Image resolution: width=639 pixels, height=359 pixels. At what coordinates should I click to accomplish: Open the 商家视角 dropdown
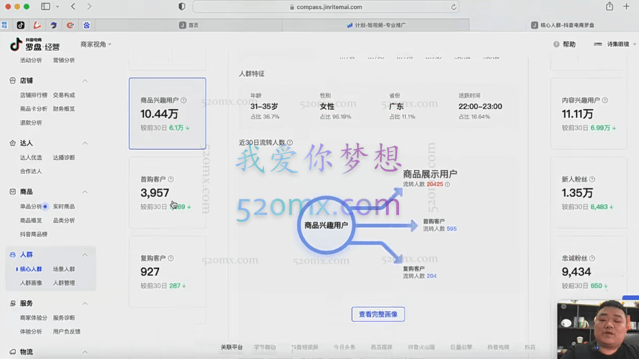(96, 45)
